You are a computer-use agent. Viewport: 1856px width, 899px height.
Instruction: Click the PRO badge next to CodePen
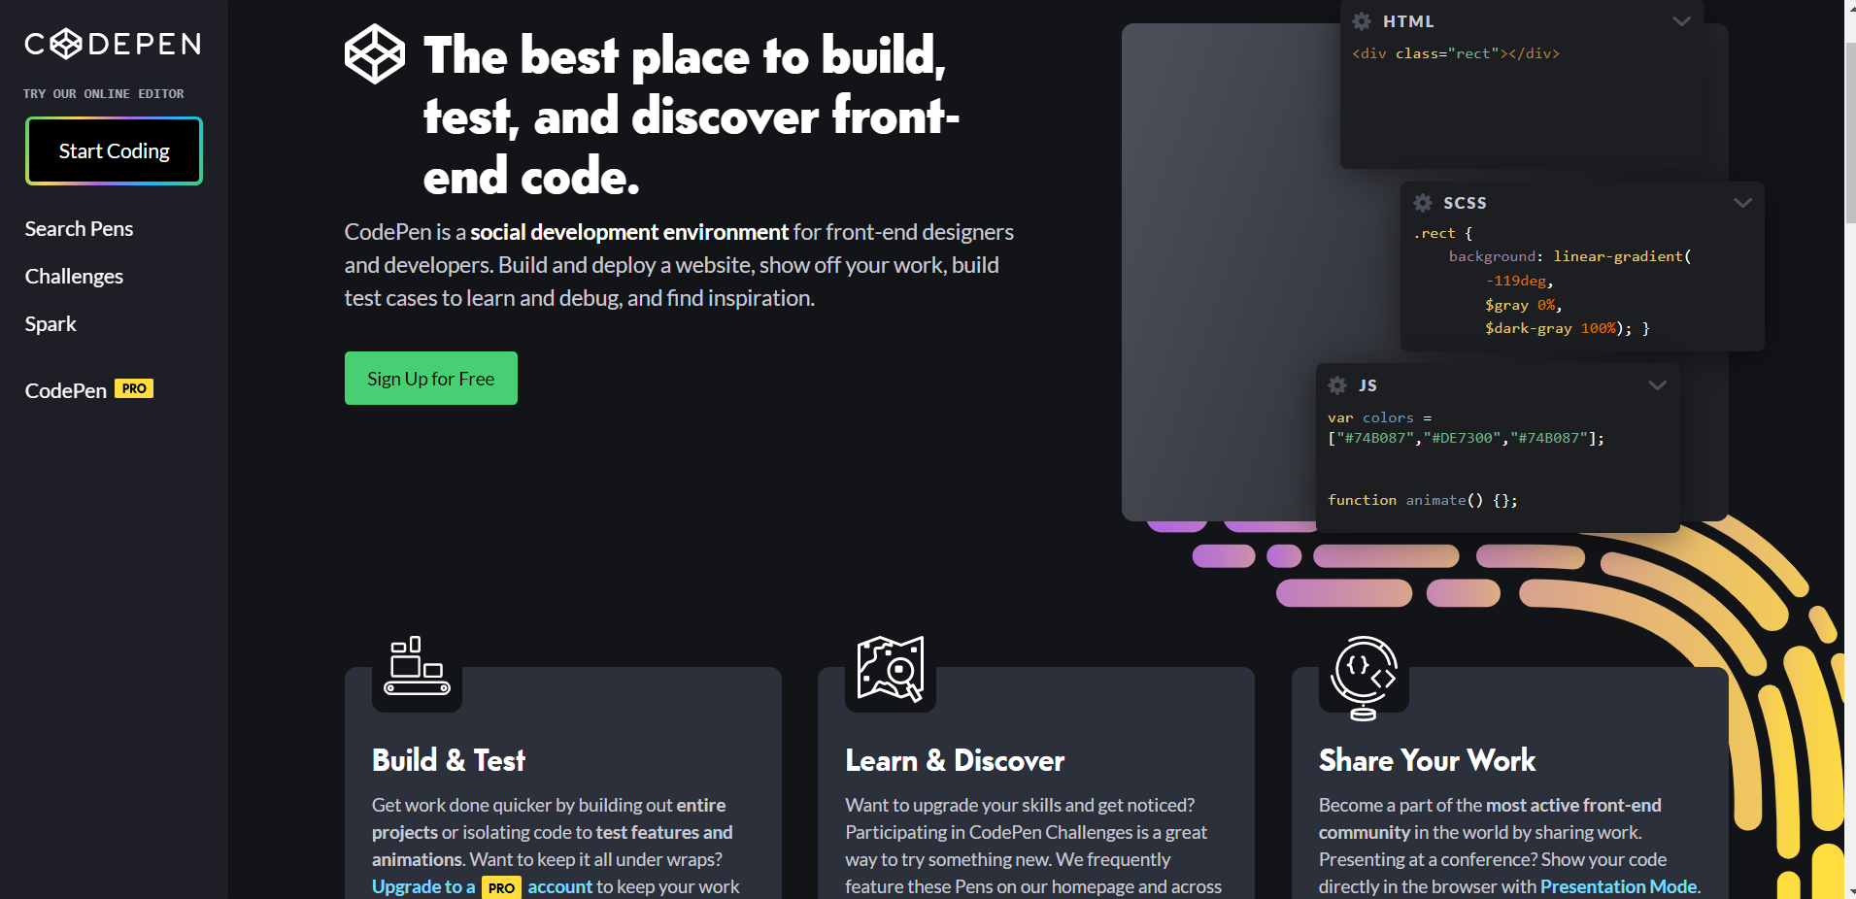(x=134, y=388)
